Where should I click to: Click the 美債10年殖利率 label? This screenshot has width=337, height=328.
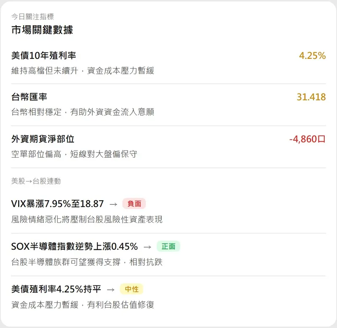point(44,56)
